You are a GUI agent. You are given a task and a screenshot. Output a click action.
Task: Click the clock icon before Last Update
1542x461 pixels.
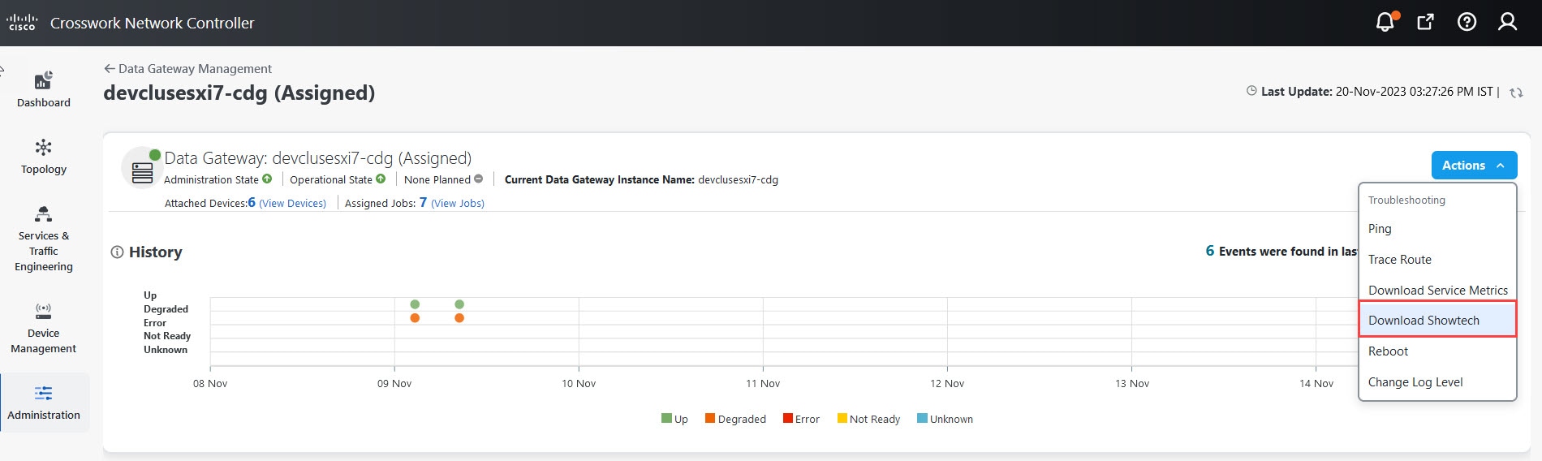(x=1251, y=91)
